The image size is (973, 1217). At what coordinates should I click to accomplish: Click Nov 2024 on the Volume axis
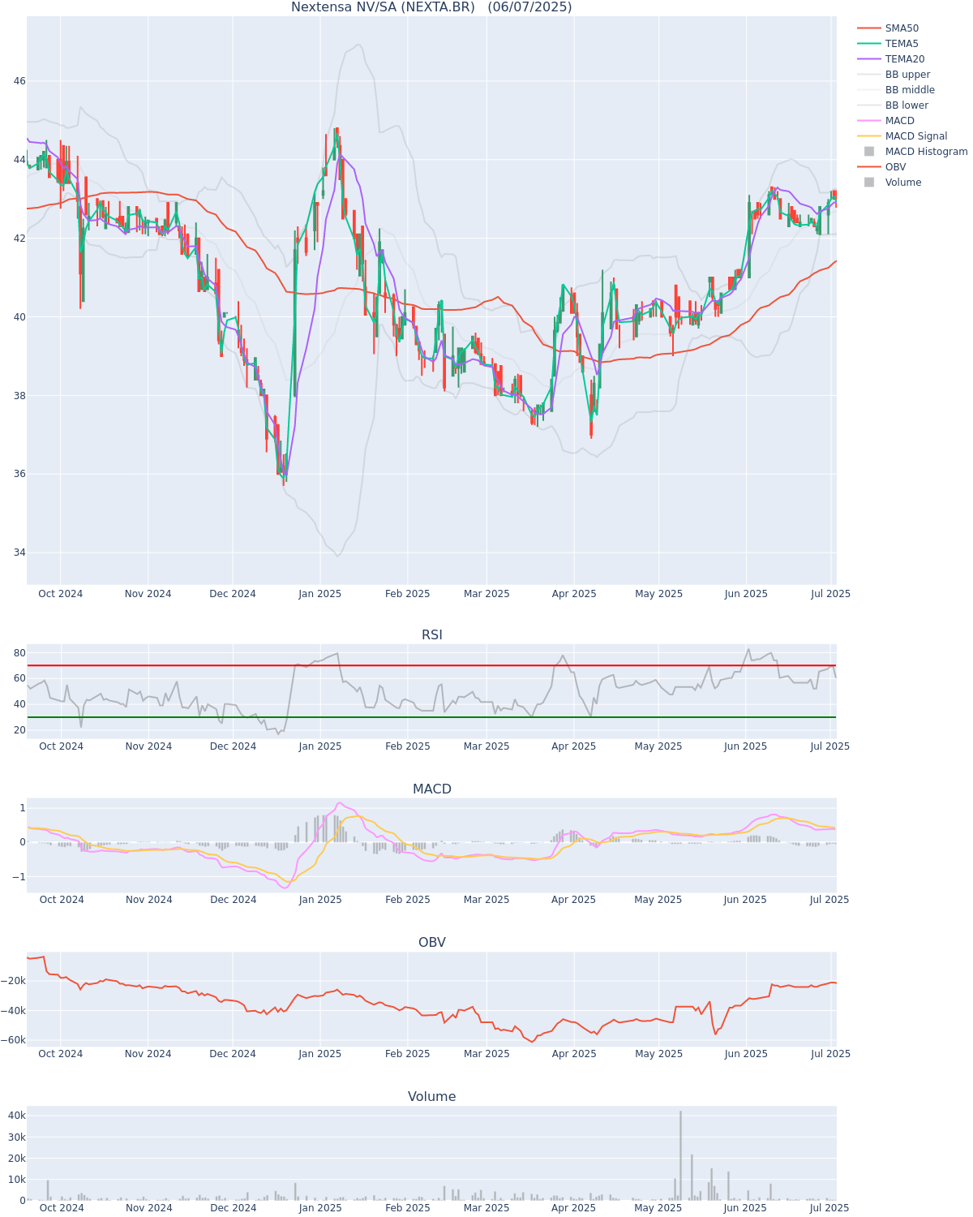point(148,1208)
